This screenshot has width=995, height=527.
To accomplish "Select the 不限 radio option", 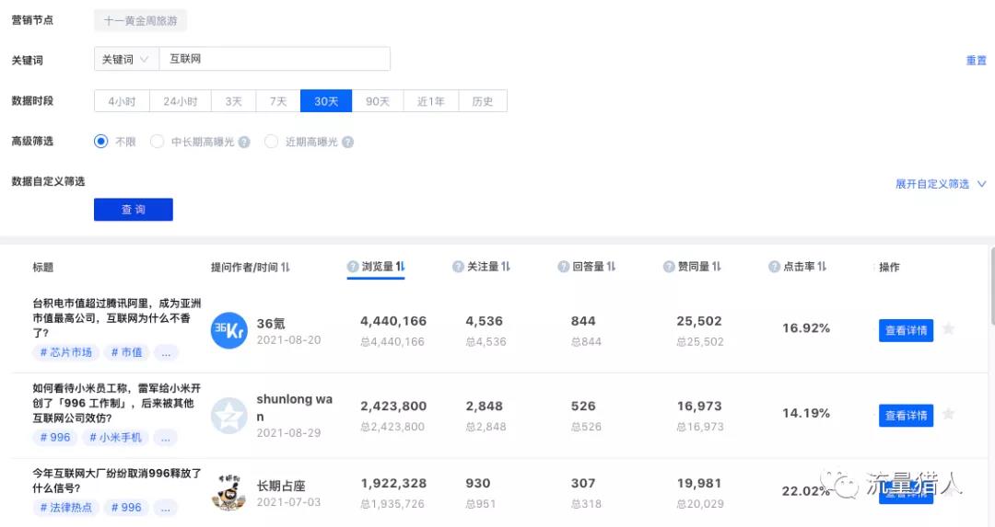I will (101, 142).
